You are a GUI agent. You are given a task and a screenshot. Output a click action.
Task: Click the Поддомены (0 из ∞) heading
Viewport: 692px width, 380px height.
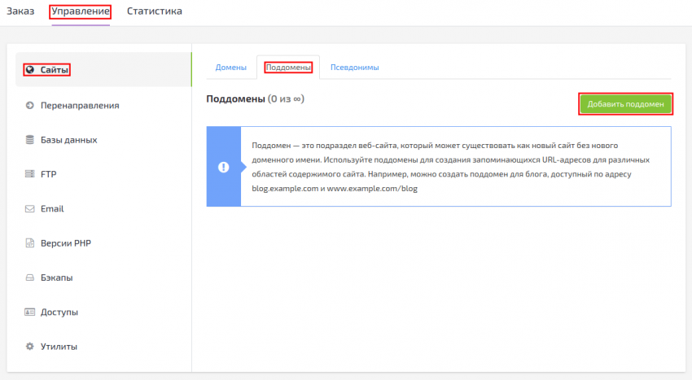[255, 98]
